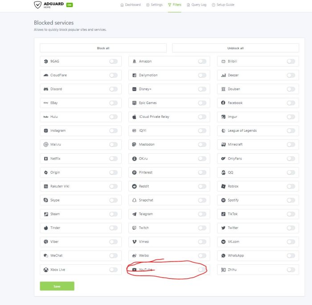
Task: Click the Spotify logo icon
Action: pos(223,200)
